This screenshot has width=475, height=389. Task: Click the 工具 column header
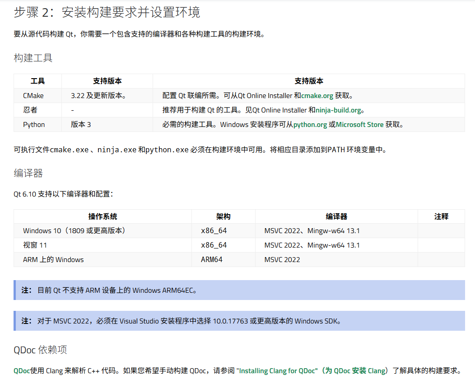point(38,81)
